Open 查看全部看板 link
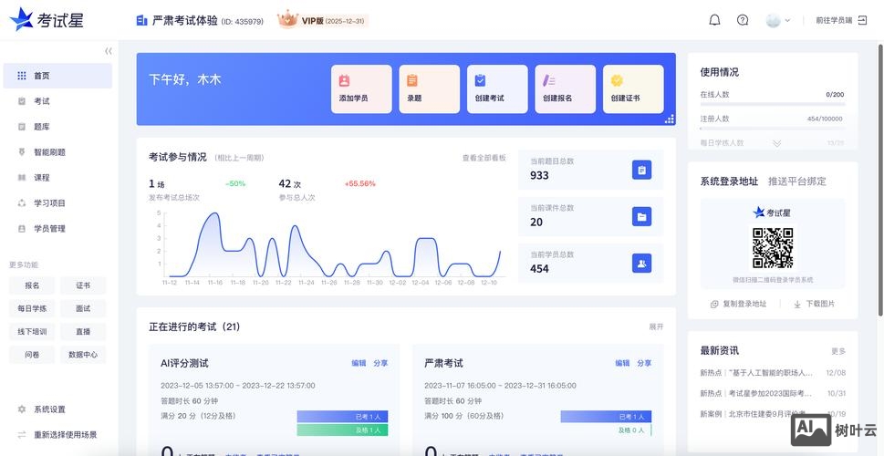The width and height of the screenshot is (884, 456). click(x=484, y=158)
